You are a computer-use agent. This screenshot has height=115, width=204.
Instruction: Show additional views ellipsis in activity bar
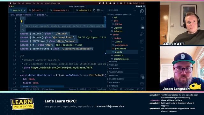[142, 57]
